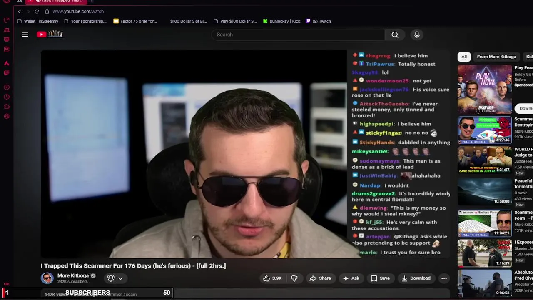Screen dimensions: 533x300
Task: Open More Kitboga channel avatar
Action: pyautogui.click(x=47, y=278)
